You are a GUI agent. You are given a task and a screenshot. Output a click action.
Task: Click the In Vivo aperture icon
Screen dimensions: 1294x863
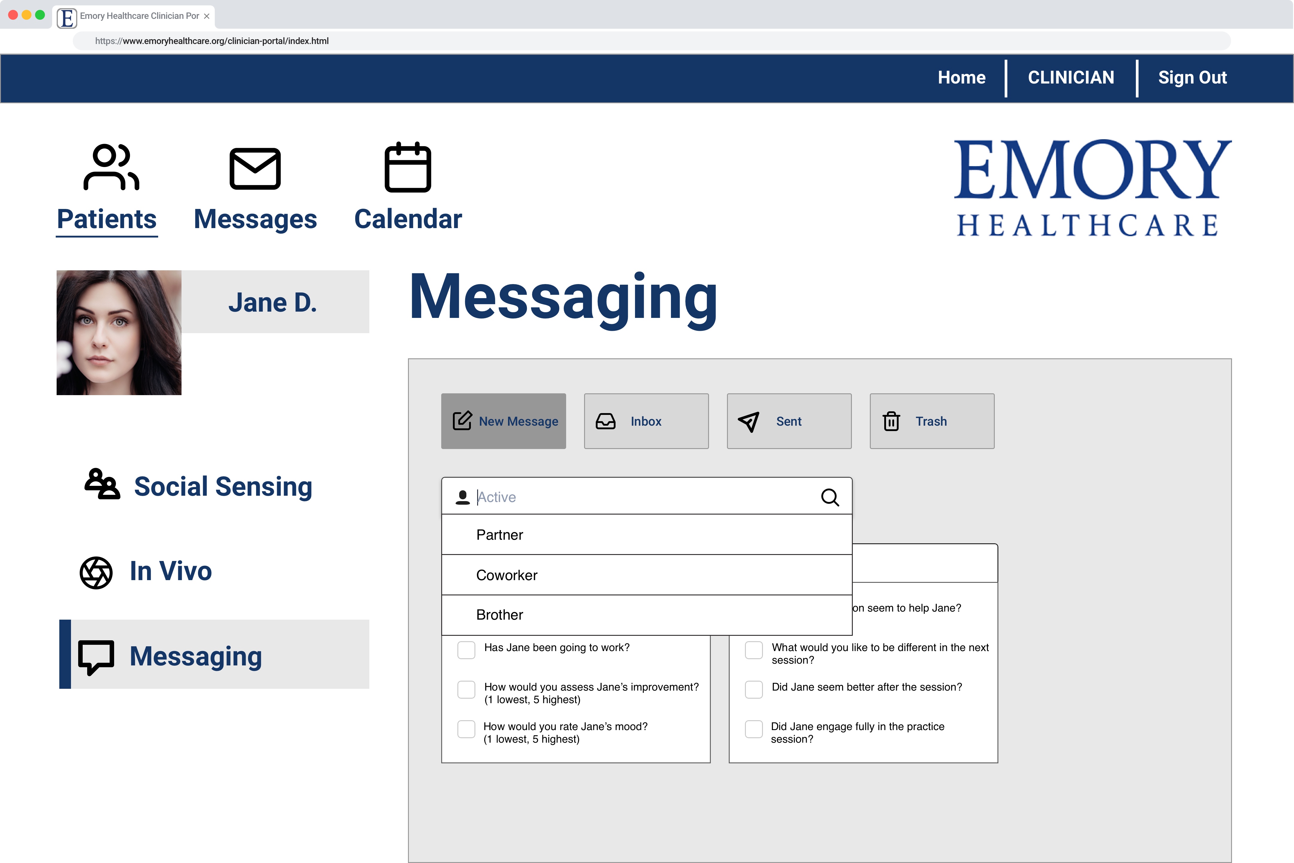pos(96,572)
